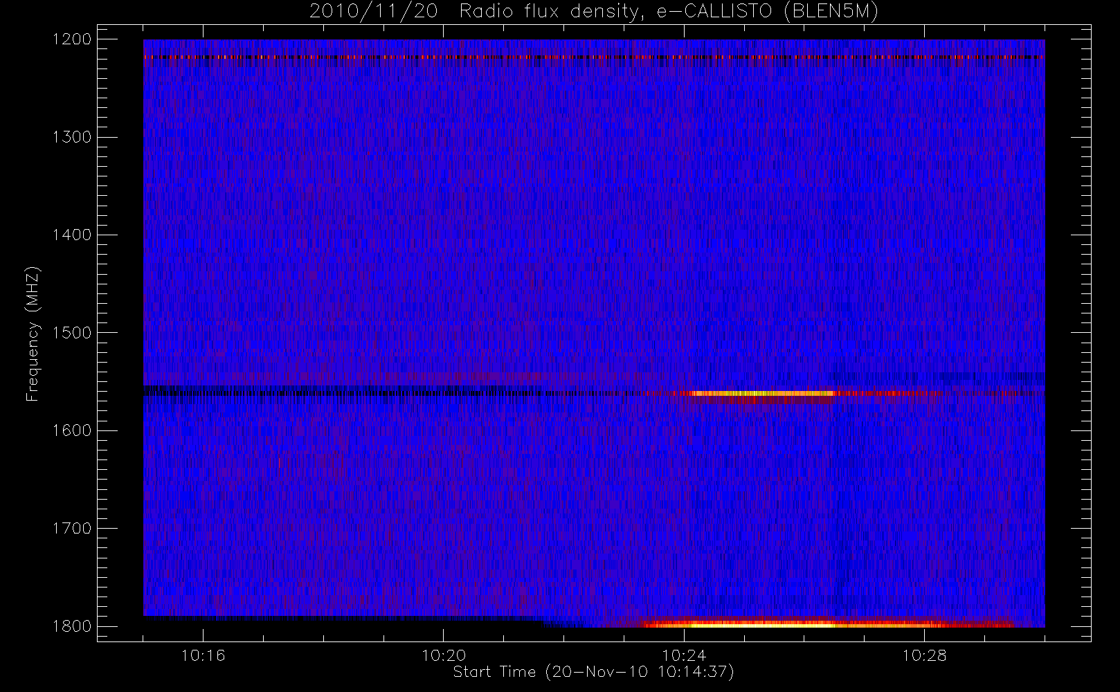Click the 10:28 time tick label

(x=924, y=655)
